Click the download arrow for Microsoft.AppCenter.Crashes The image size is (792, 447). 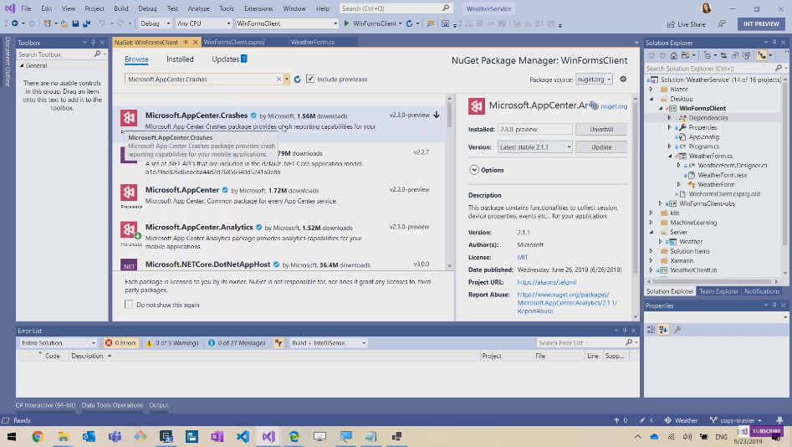(437, 115)
